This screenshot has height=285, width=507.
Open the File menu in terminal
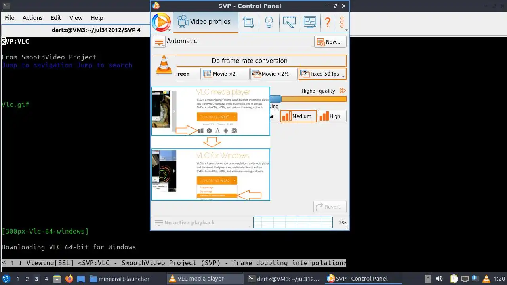point(10,18)
